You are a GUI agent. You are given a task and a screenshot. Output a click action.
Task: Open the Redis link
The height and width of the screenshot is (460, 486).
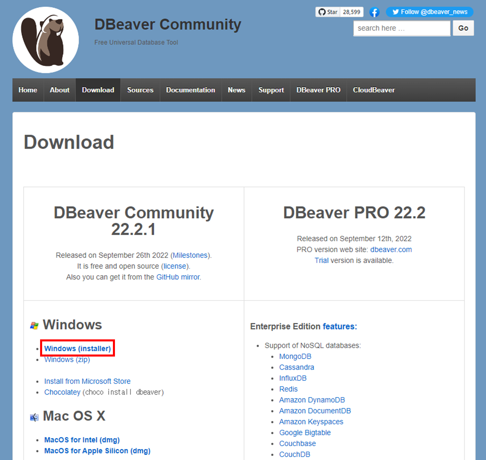[x=288, y=389]
